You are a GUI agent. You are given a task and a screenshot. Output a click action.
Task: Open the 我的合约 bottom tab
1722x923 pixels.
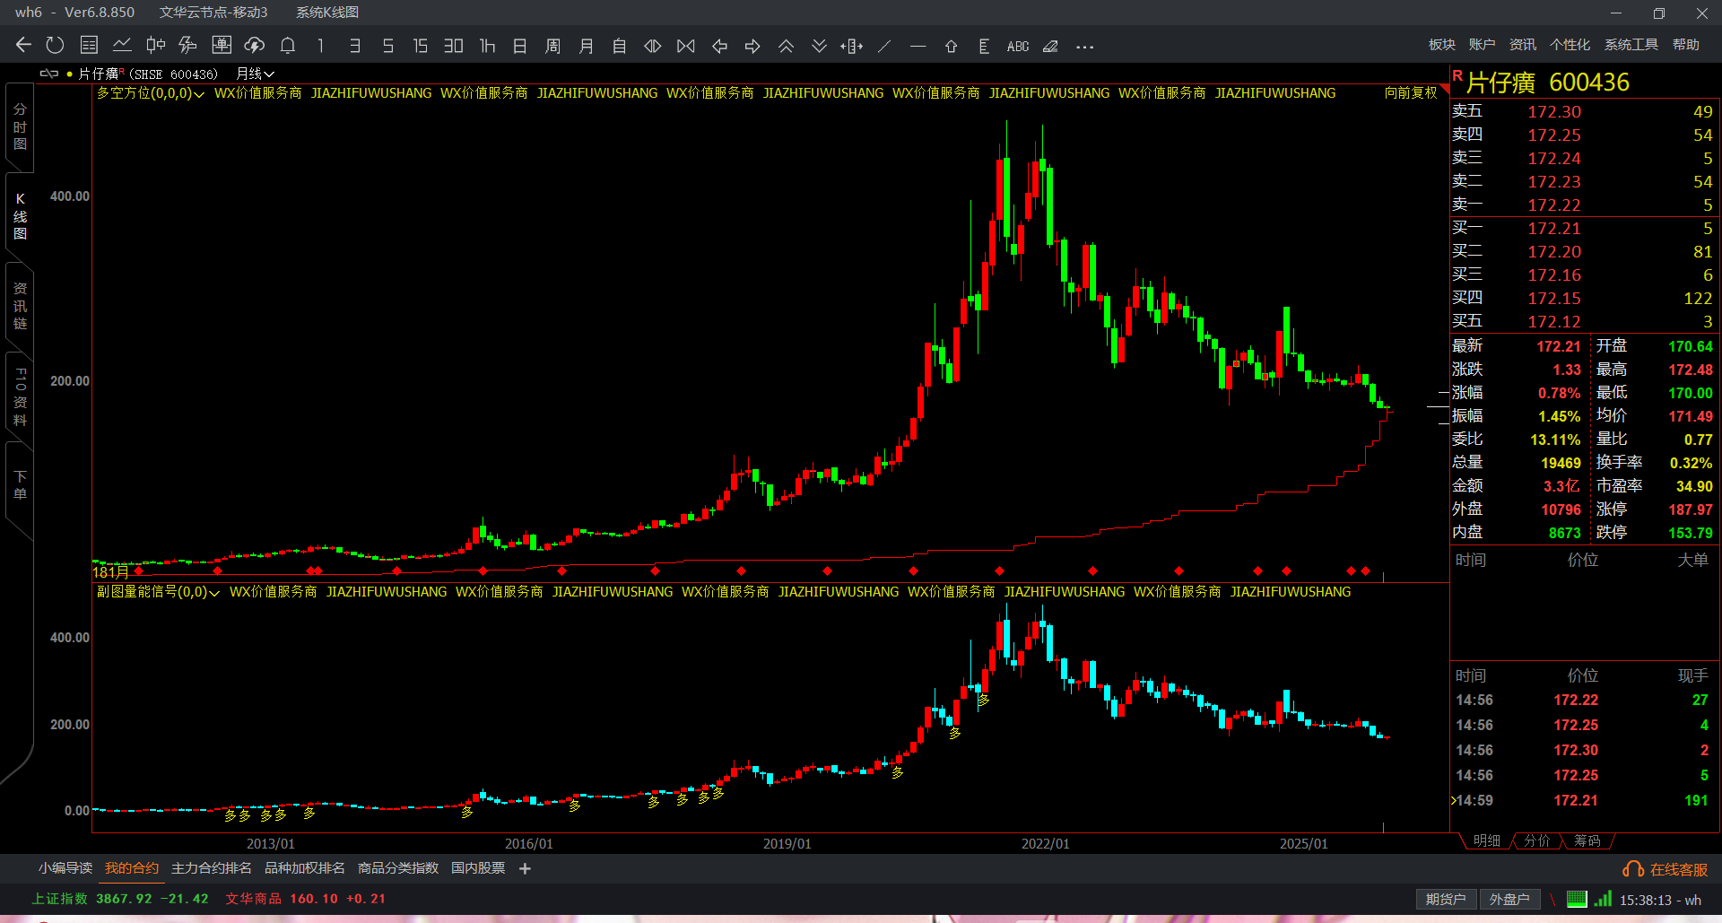[132, 868]
